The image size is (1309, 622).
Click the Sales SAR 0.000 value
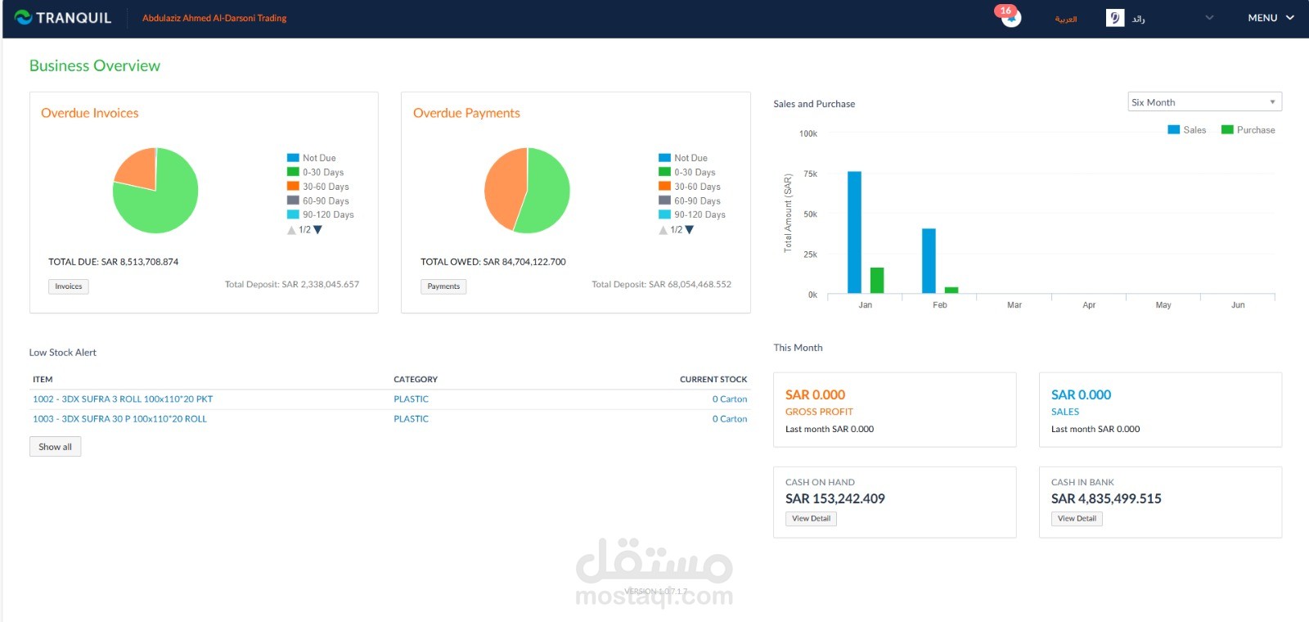(x=1082, y=394)
